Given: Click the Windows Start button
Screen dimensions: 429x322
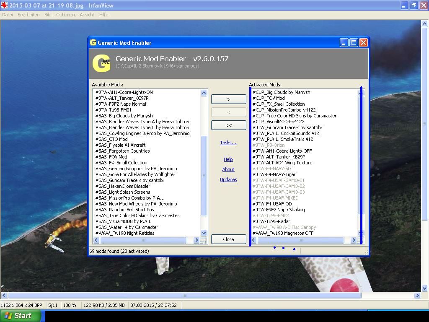Looking at the screenshot, I should pyautogui.click(x=20, y=316).
